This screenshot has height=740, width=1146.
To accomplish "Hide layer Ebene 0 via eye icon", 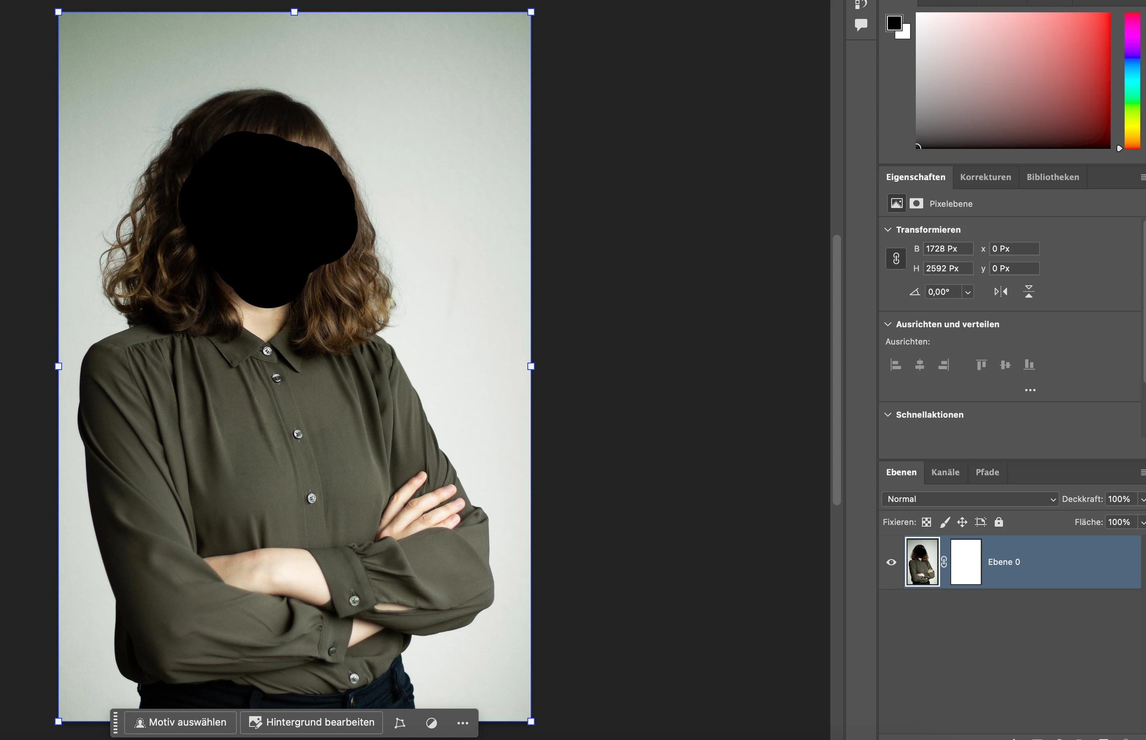I will coord(891,562).
